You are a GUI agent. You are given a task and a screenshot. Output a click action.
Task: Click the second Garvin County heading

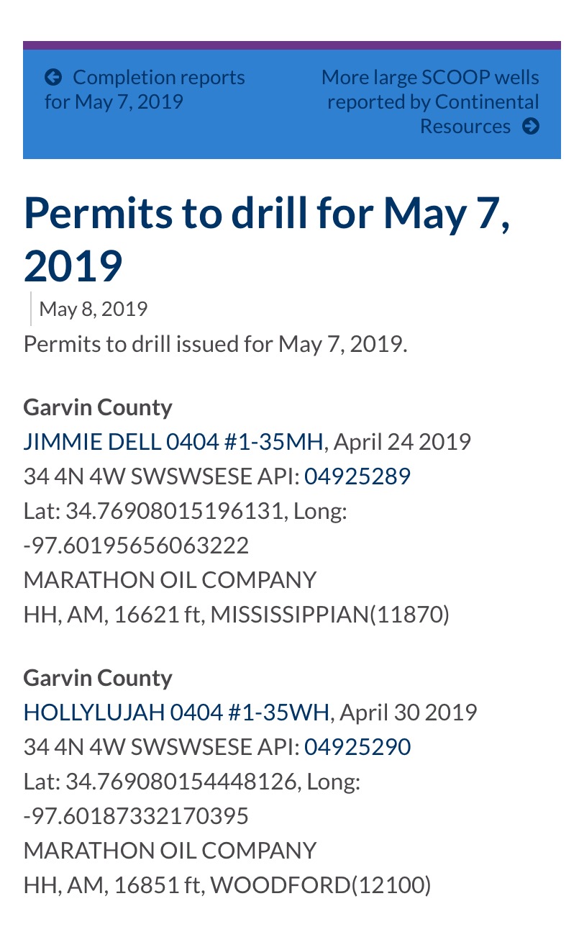click(98, 678)
